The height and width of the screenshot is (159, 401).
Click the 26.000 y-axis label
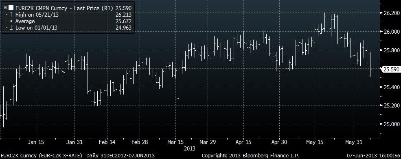[391, 32]
